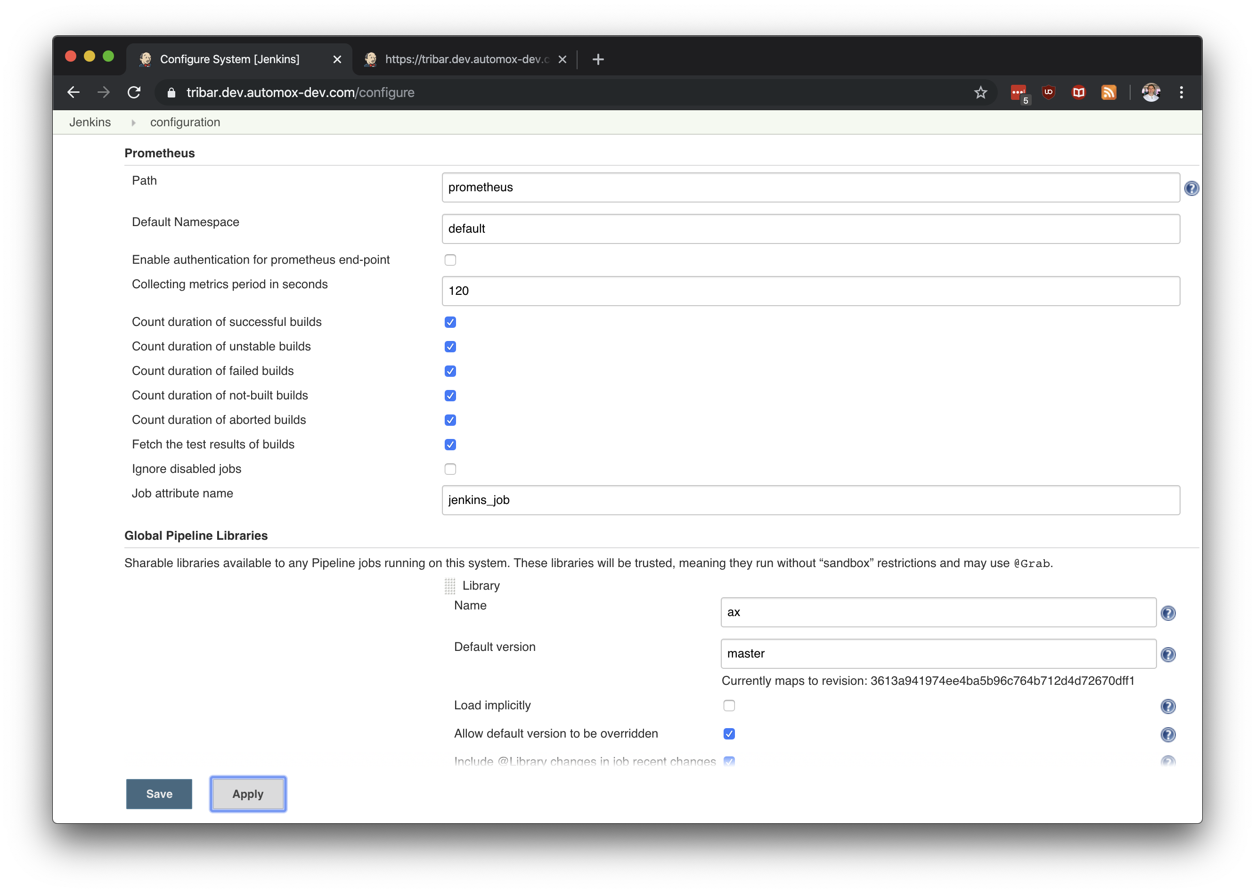The width and height of the screenshot is (1255, 893).
Task: Click the Apply button
Action: pyautogui.click(x=248, y=794)
